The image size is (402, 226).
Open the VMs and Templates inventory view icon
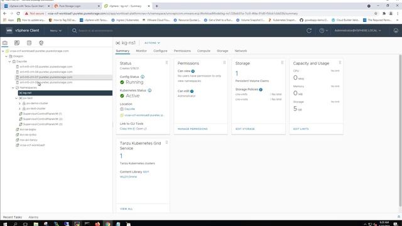point(17,43)
